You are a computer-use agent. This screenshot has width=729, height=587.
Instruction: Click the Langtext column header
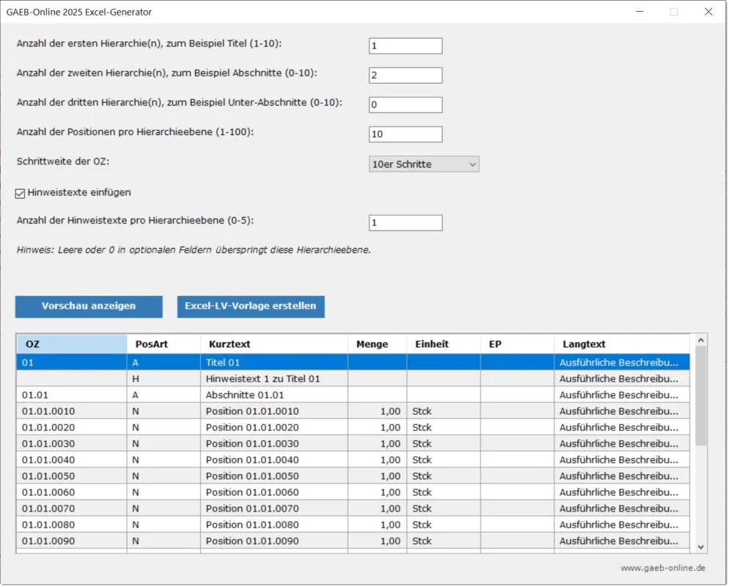coord(622,344)
